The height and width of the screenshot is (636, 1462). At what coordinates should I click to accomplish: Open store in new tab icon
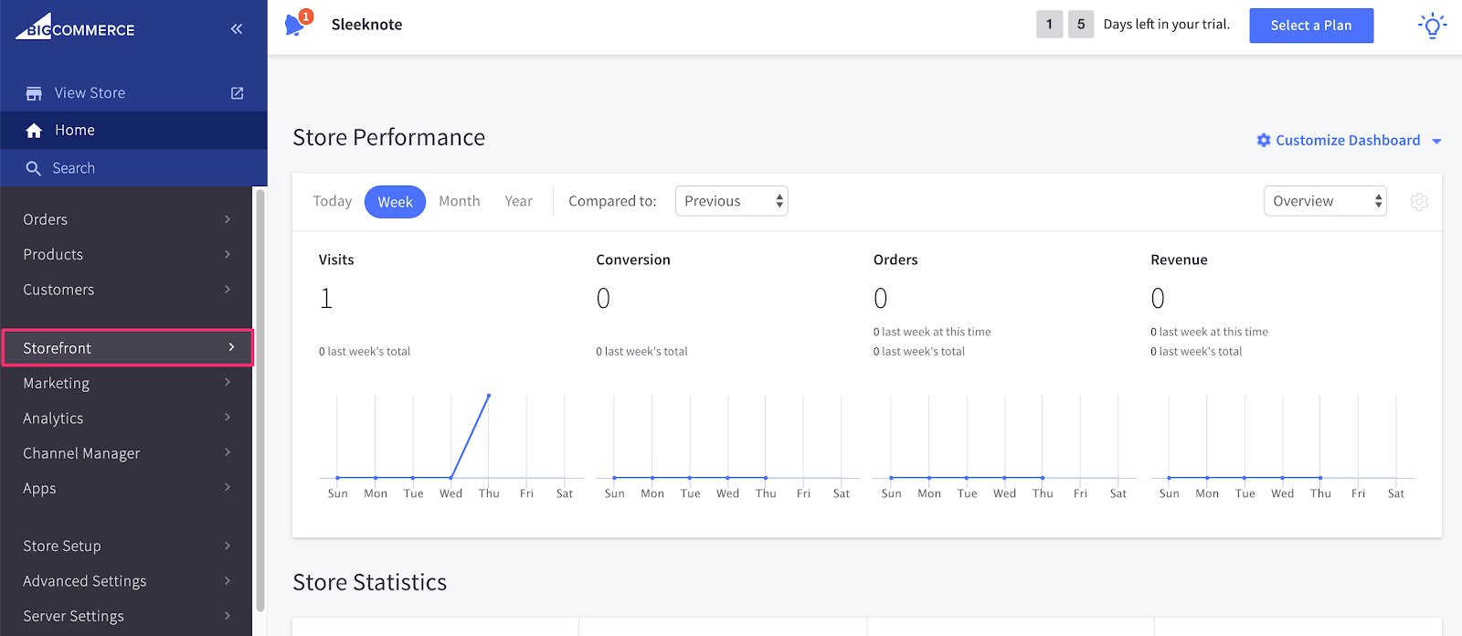[238, 93]
